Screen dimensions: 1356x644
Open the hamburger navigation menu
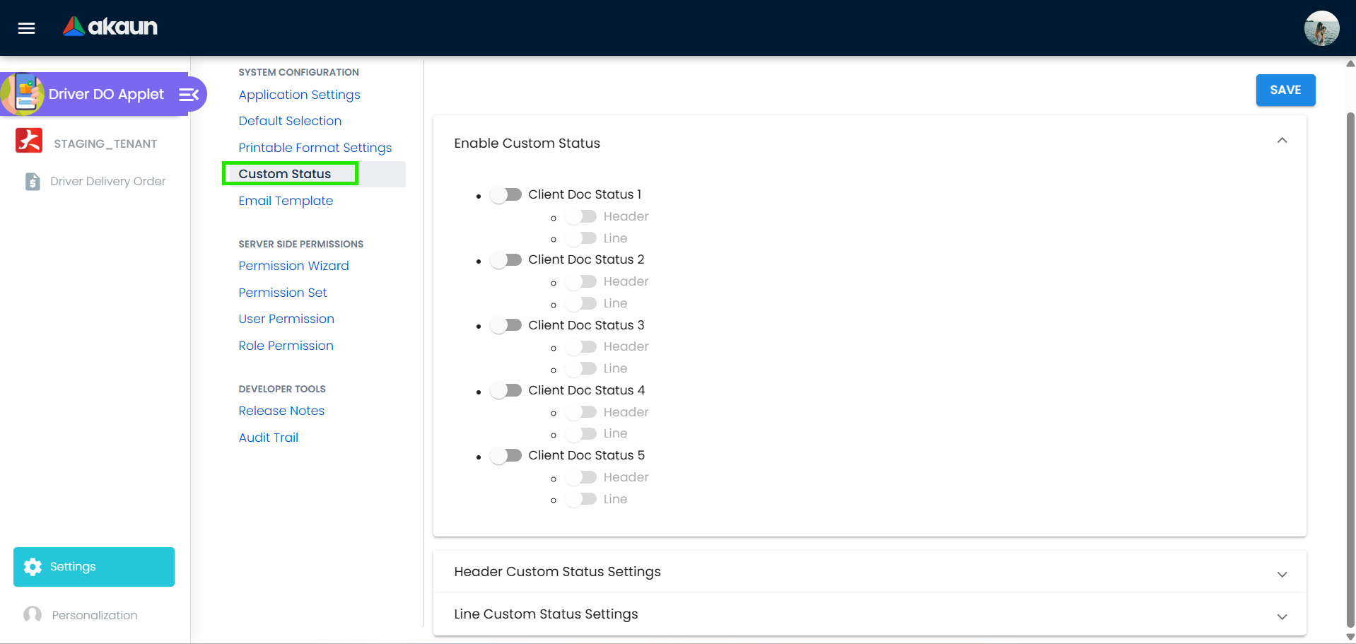(x=26, y=28)
